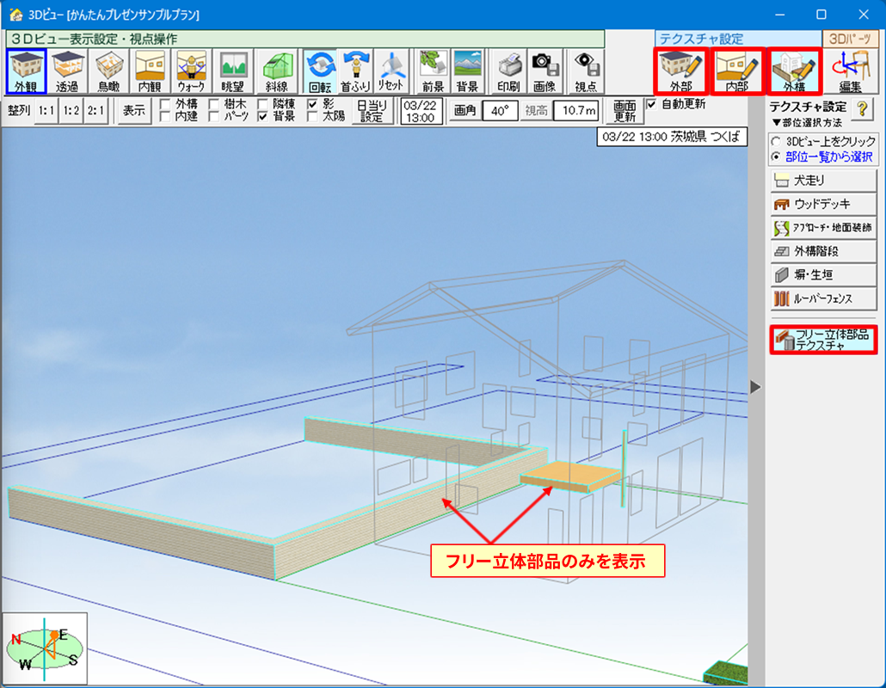
Task: Click the 印刷 print icon
Action: [508, 71]
